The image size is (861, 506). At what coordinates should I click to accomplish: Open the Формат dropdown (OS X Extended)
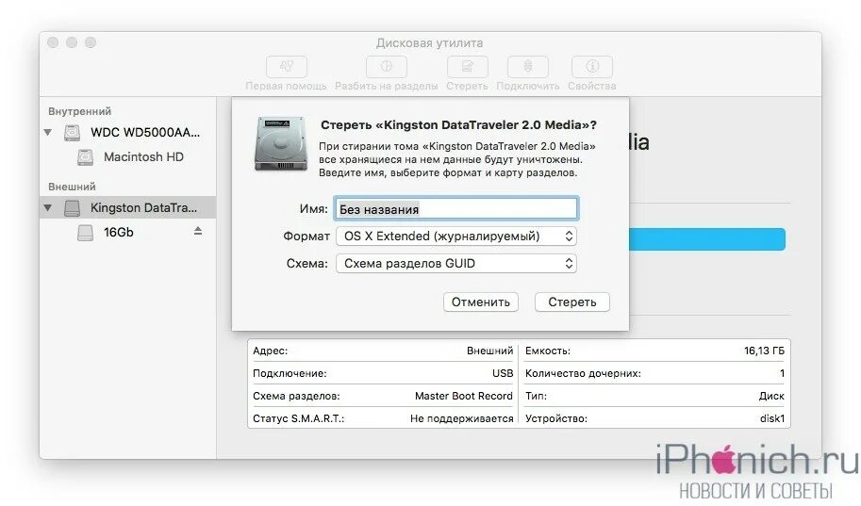pos(456,236)
